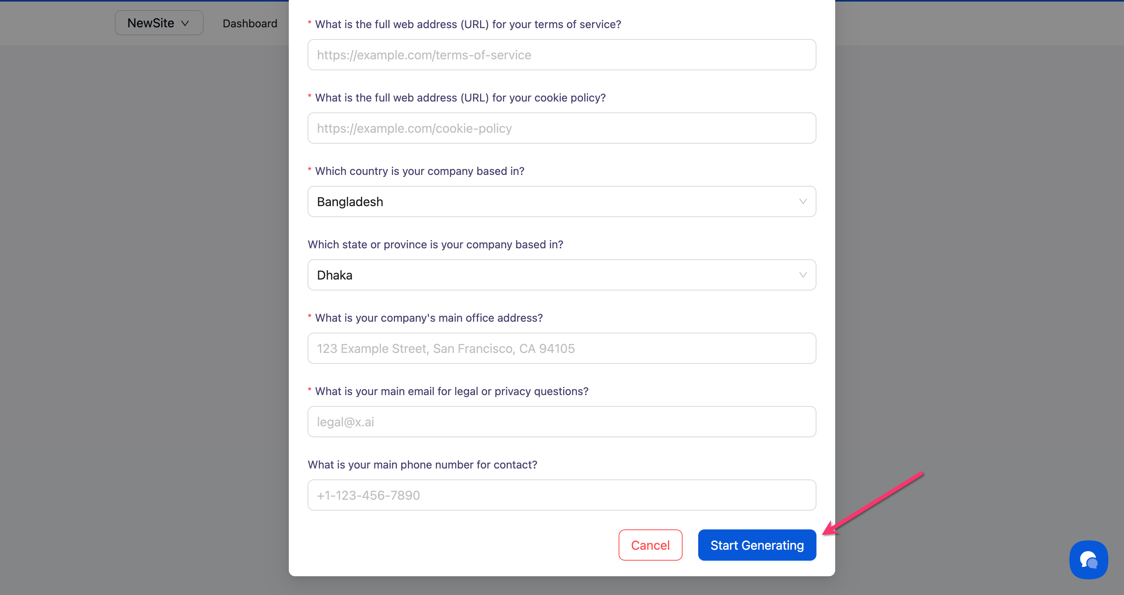Click the chevron arrow in the Dhaka field
This screenshot has height=595, width=1124.
(x=802, y=274)
